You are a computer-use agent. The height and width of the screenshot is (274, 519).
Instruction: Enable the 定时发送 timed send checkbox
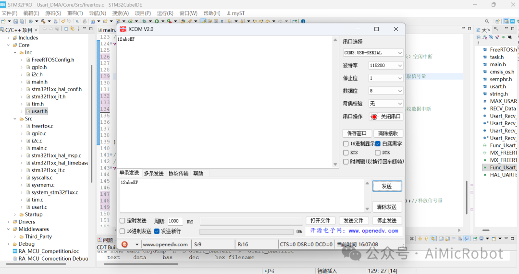[122, 220]
